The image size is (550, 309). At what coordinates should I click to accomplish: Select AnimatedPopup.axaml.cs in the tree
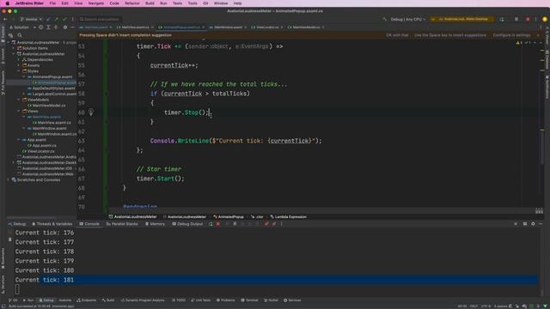point(54,82)
